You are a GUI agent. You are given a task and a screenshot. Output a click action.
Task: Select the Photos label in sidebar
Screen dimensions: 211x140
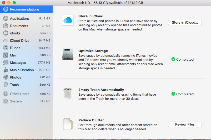pyautogui.click(x=16, y=77)
